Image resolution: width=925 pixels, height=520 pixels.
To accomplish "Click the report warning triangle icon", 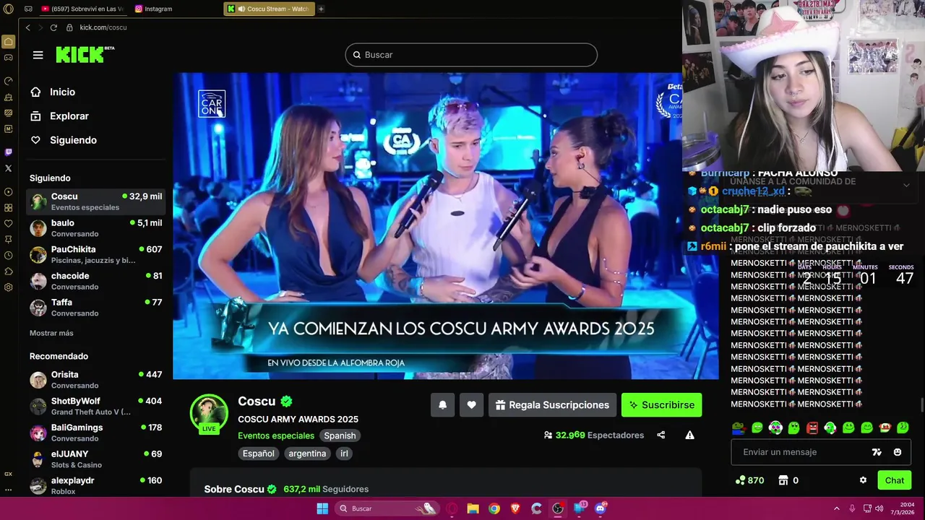I will tap(689, 435).
